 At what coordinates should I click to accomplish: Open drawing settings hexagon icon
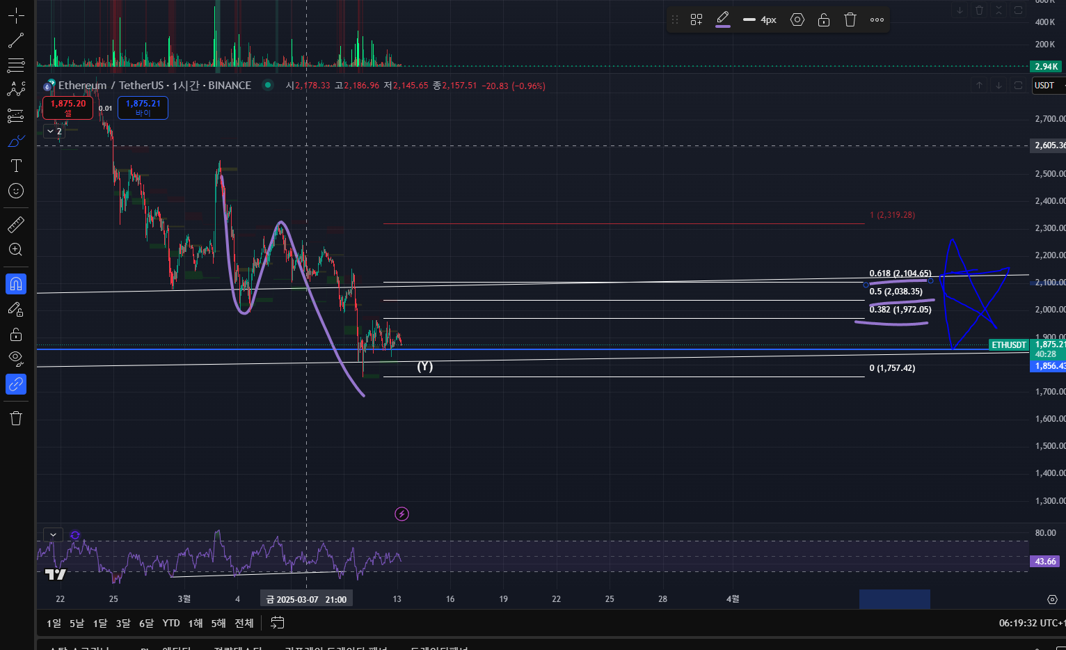point(797,19)
